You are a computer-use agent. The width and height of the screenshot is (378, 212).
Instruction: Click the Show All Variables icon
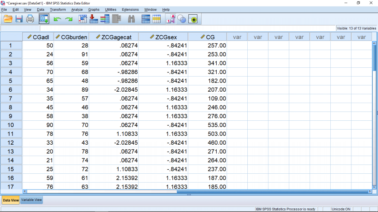pyautogui.click(x=193, y=19)
